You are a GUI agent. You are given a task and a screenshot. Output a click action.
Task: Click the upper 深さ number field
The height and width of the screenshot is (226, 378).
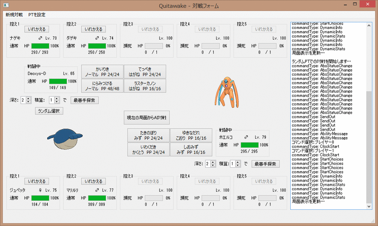(x=23, y=100)
